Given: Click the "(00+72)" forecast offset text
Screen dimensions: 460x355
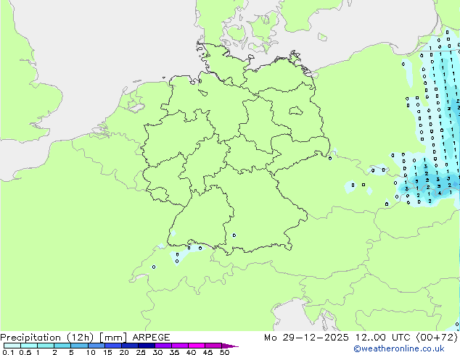Looking at the screenshot, I should click(x=437, y=338).
